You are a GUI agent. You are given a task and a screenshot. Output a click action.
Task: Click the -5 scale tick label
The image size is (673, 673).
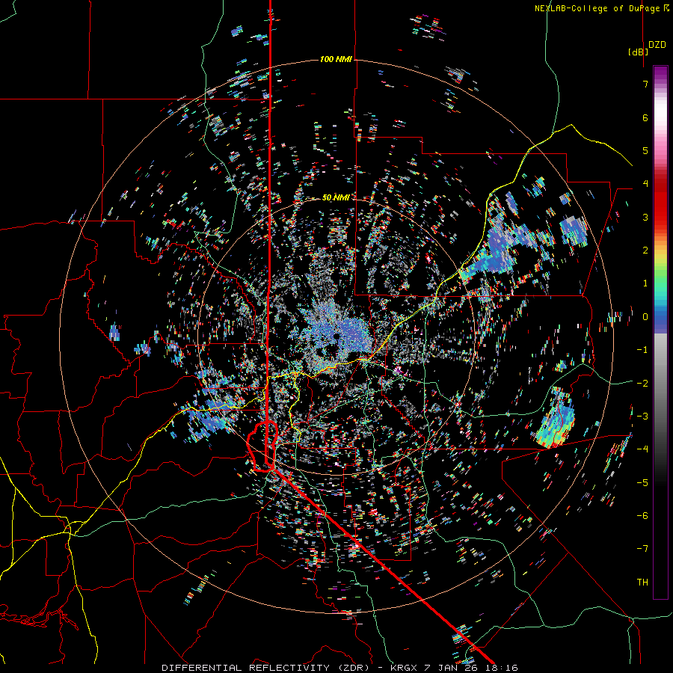click(x=642, y=482)
